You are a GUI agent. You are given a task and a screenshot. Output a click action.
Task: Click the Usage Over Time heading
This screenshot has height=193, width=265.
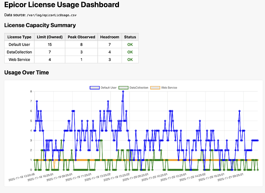pos(27,73)
